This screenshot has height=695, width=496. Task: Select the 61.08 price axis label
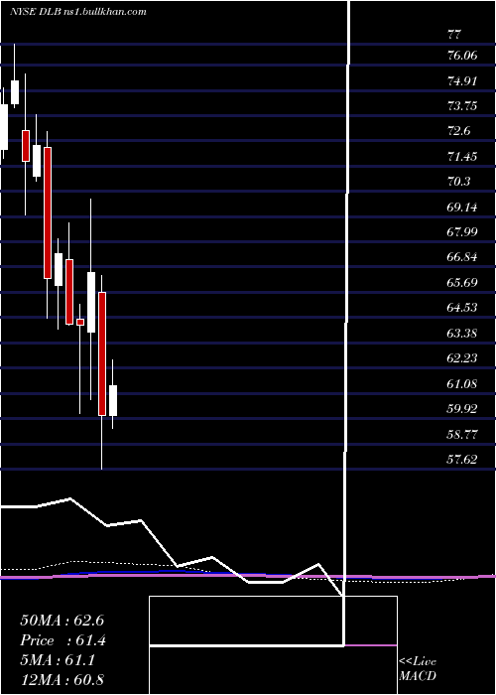462,383
